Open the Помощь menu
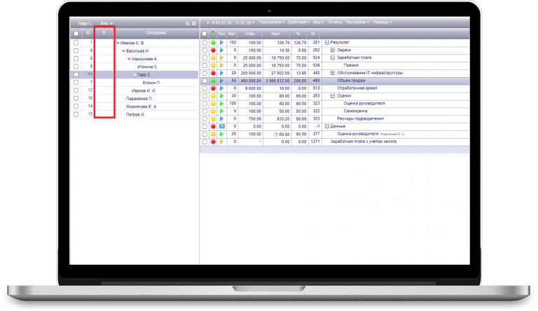The image size is (538, 311). click(382, 22)
